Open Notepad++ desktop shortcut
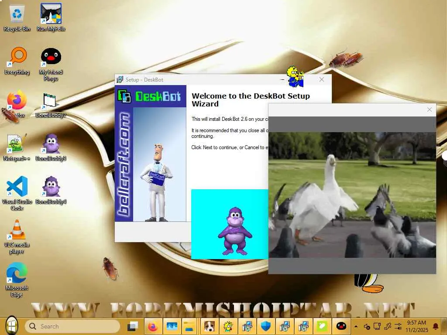This screenshot has width=447, height=335. point(17,147)
